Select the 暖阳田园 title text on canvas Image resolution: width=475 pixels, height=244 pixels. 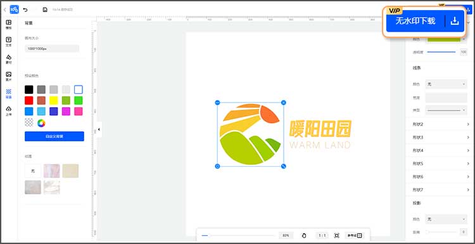(320, 129)
